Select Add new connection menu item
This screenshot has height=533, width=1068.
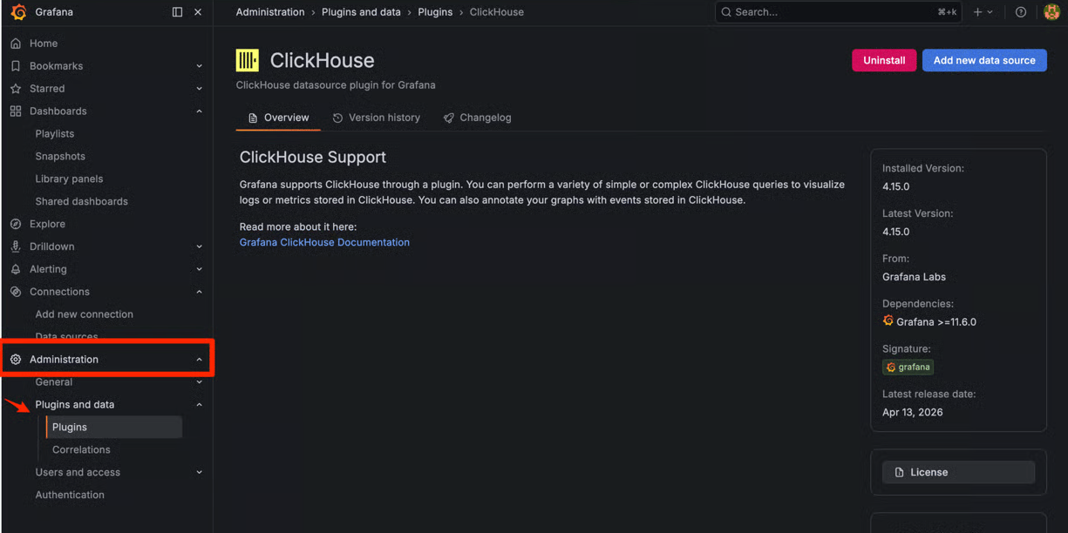84,314
